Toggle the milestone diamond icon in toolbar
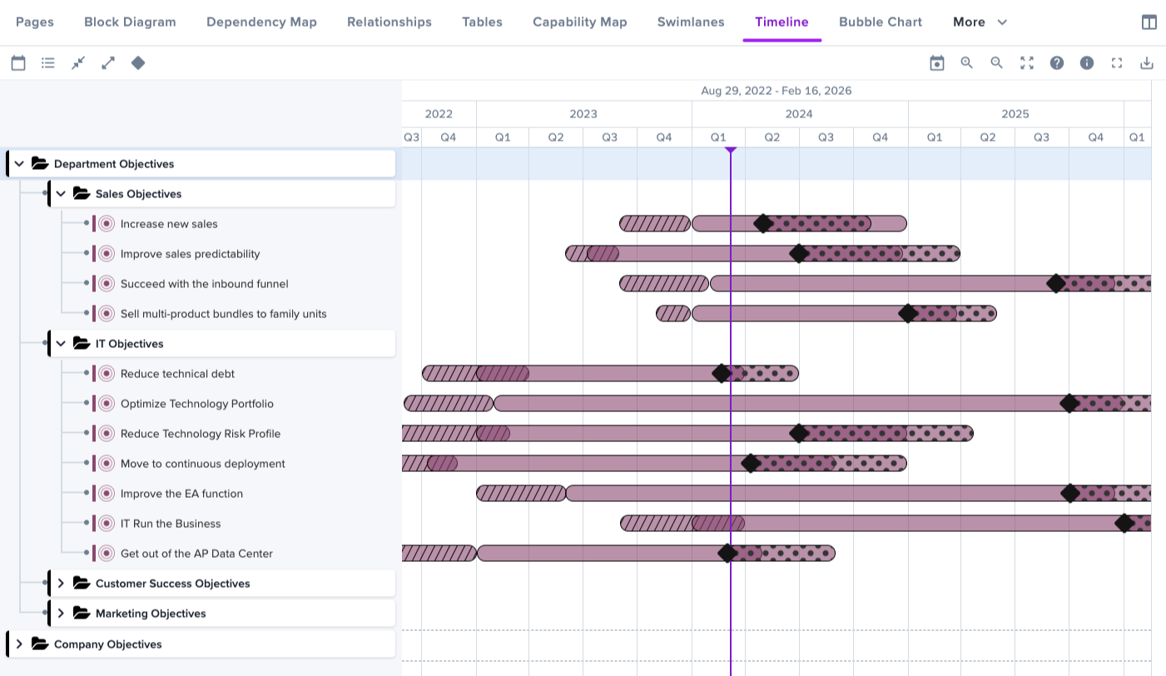Viewport: 1166px width, 676px height. pos(138,62)
